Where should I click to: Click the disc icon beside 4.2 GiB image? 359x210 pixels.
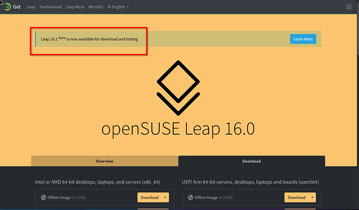point(43,197)
